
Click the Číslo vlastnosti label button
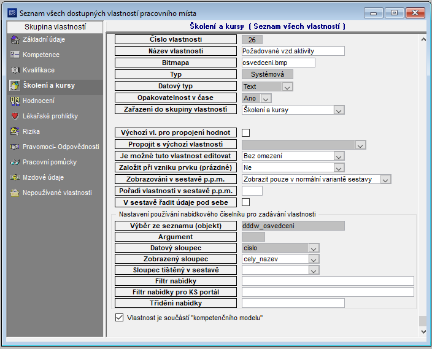(x=175, y=39)
